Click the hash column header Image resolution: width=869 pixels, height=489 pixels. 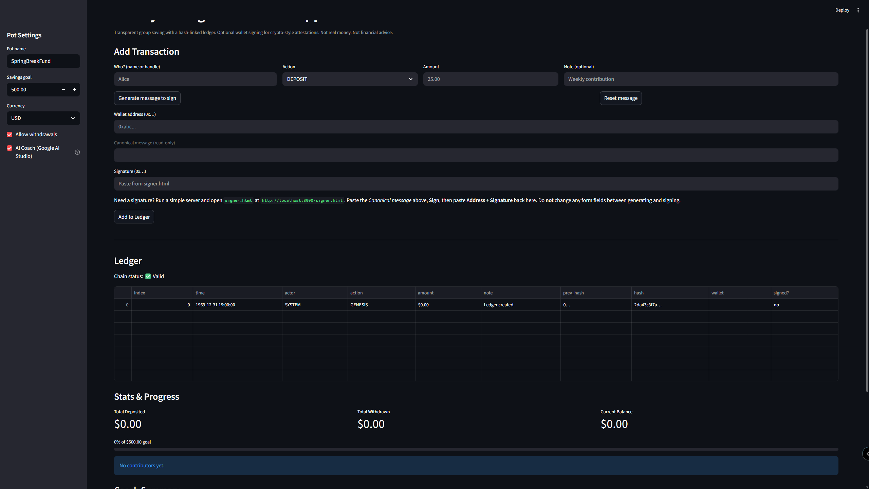click(669, 293)
